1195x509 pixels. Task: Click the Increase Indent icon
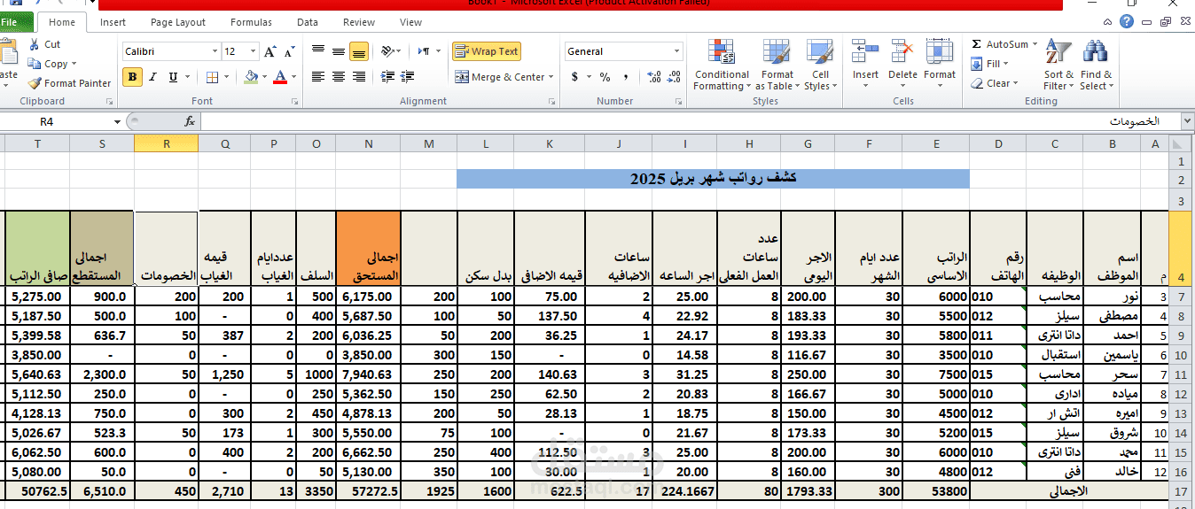coord(407,77)
